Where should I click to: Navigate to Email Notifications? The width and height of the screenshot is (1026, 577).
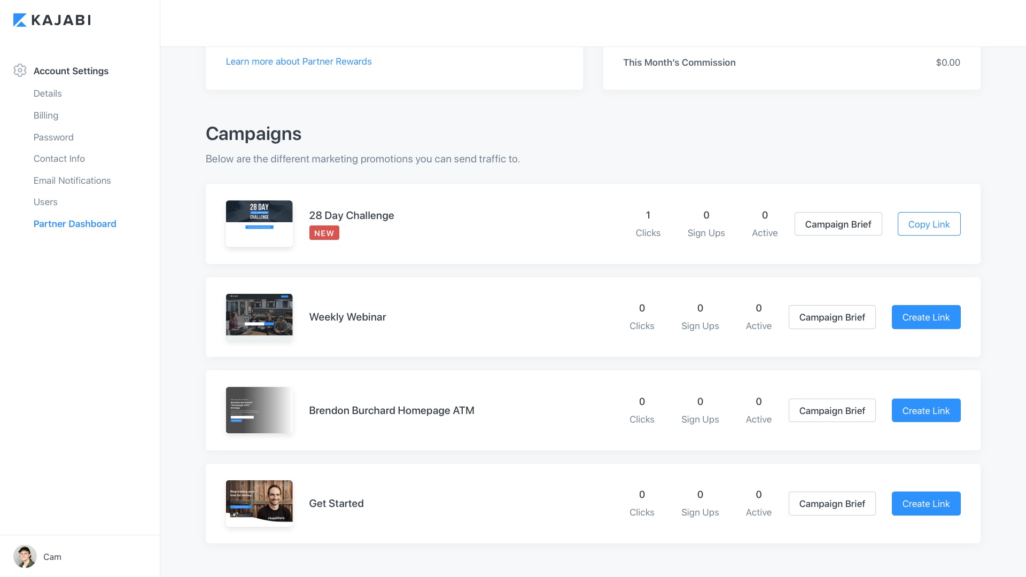[x=72, y=181]
